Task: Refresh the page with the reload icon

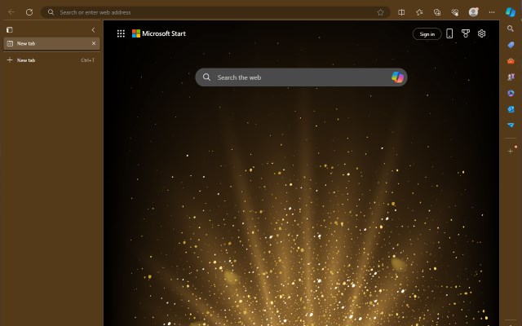Action: pyautogui.click(x=29, y=12)
